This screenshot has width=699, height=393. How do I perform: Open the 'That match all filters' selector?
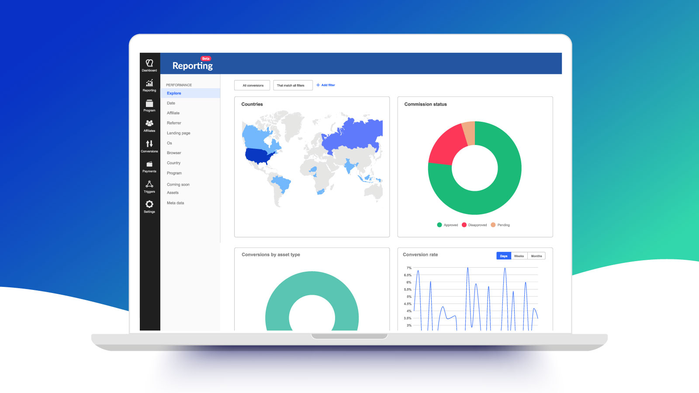point(293,85)
